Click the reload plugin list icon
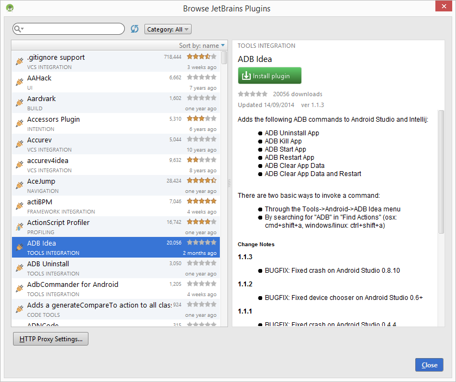The width and height of the screenshot is (456, 382). (135, 29)
